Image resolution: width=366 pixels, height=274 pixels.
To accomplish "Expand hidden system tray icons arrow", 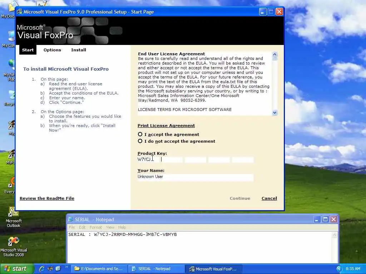I will 339,269.
